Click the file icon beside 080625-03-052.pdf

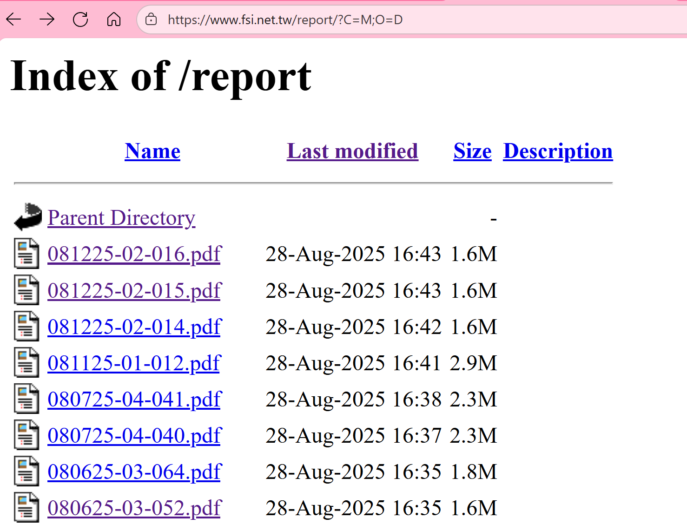26,507
